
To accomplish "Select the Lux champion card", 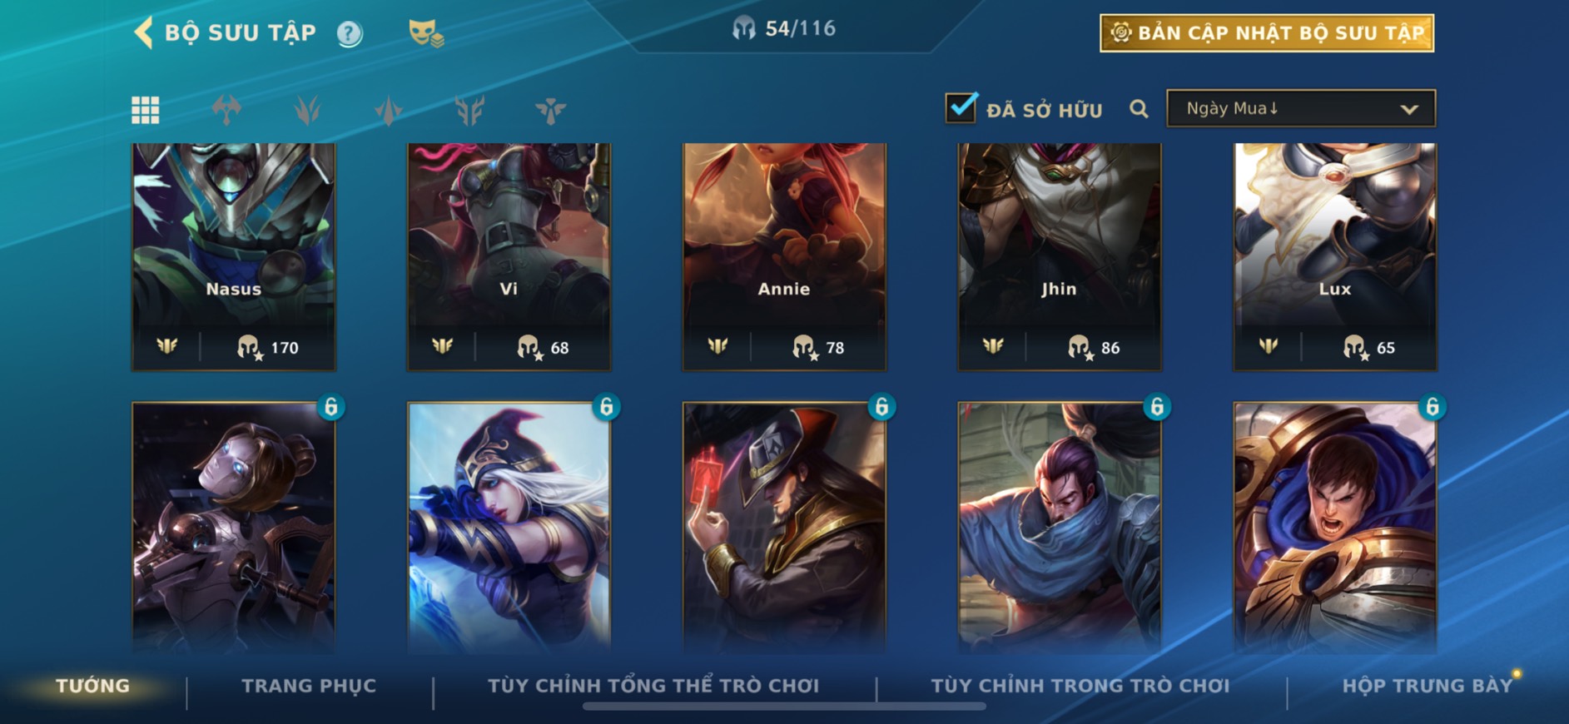I will (1335, 256).
